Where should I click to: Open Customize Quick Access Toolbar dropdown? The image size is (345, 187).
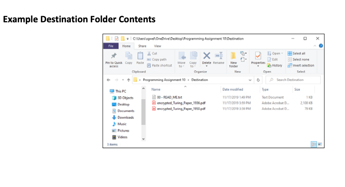click(128, 39)
